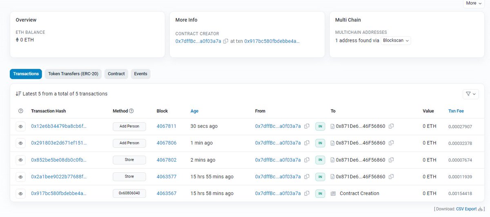This screenshot has height=217, width=490.
Task: Open the More dropdown at the top
Action: (474, 3)
